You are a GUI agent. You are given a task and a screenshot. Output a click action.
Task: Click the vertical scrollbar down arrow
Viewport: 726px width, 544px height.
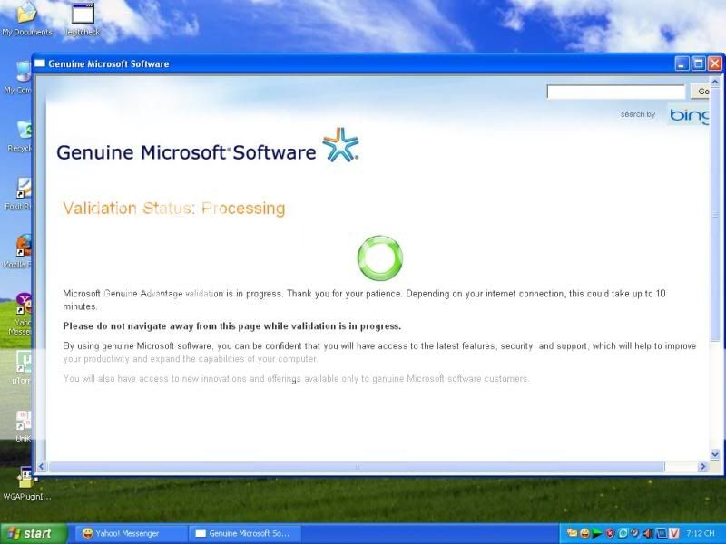pyautogui.click(x=715, y=455)
